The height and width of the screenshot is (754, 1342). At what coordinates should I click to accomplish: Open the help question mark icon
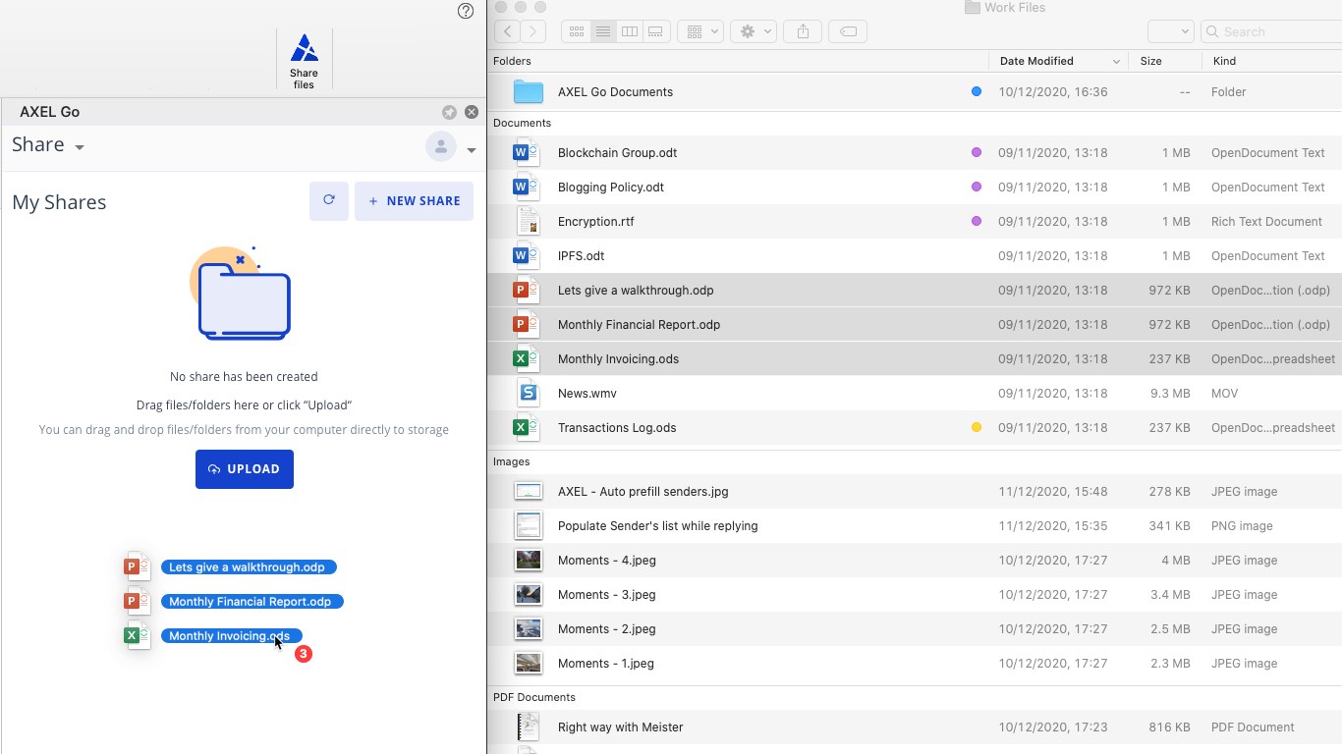(466, 11)
